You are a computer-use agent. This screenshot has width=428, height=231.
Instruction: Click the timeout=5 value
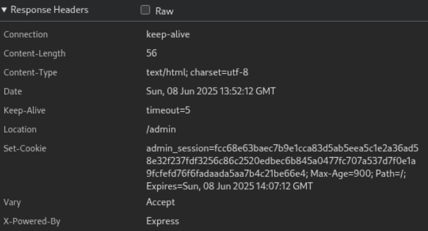click(x=168, y=110)
